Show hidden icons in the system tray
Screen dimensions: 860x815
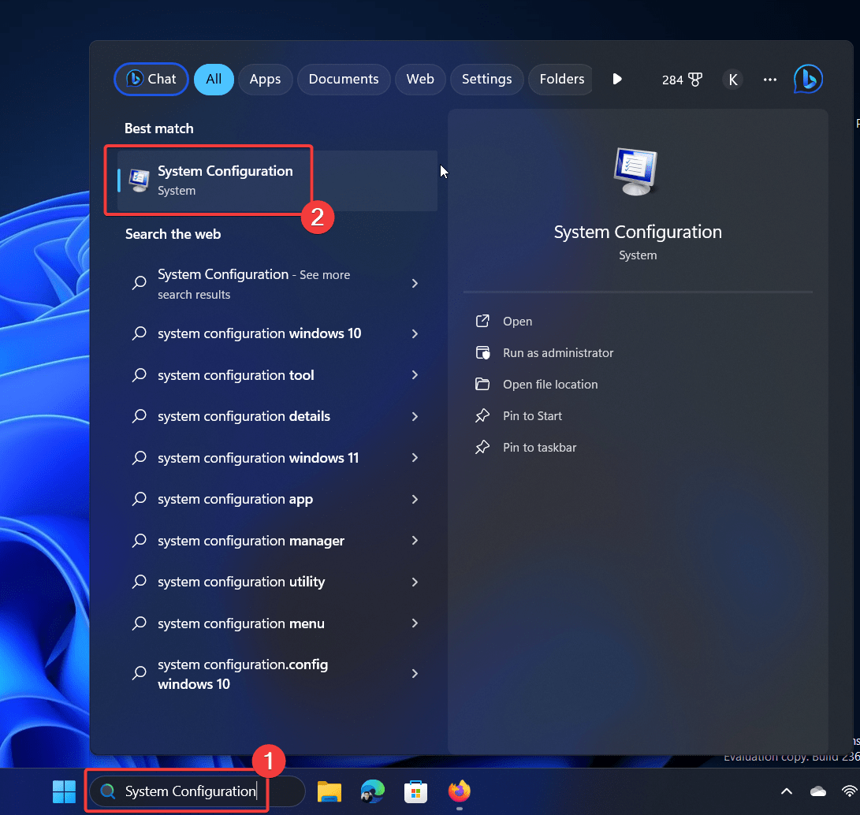coord(786,791)
